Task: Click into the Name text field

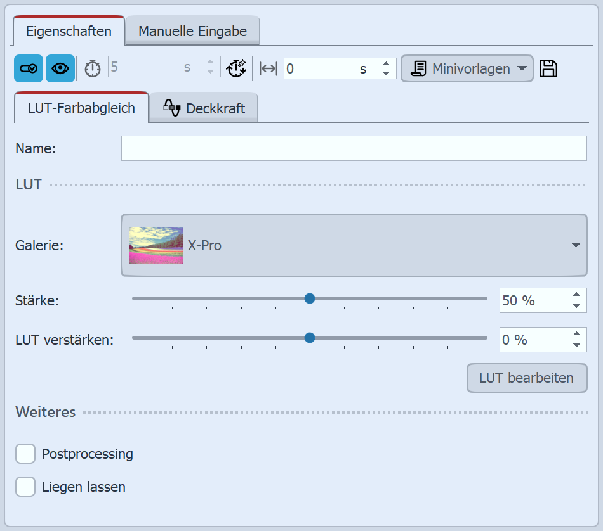Action: (354, 149)
